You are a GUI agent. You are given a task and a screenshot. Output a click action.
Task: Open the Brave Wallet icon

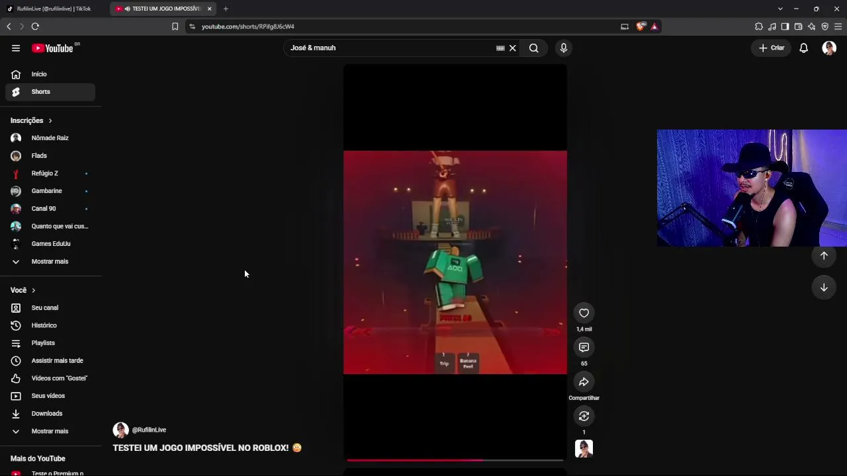pos(798,26)
